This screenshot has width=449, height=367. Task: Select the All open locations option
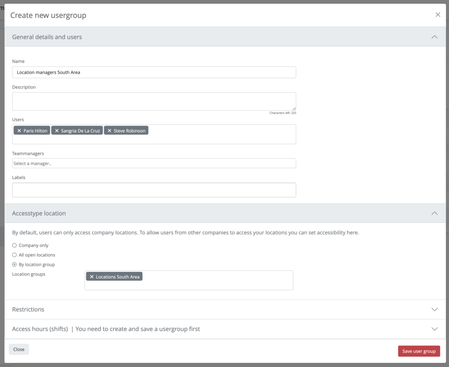14,255
